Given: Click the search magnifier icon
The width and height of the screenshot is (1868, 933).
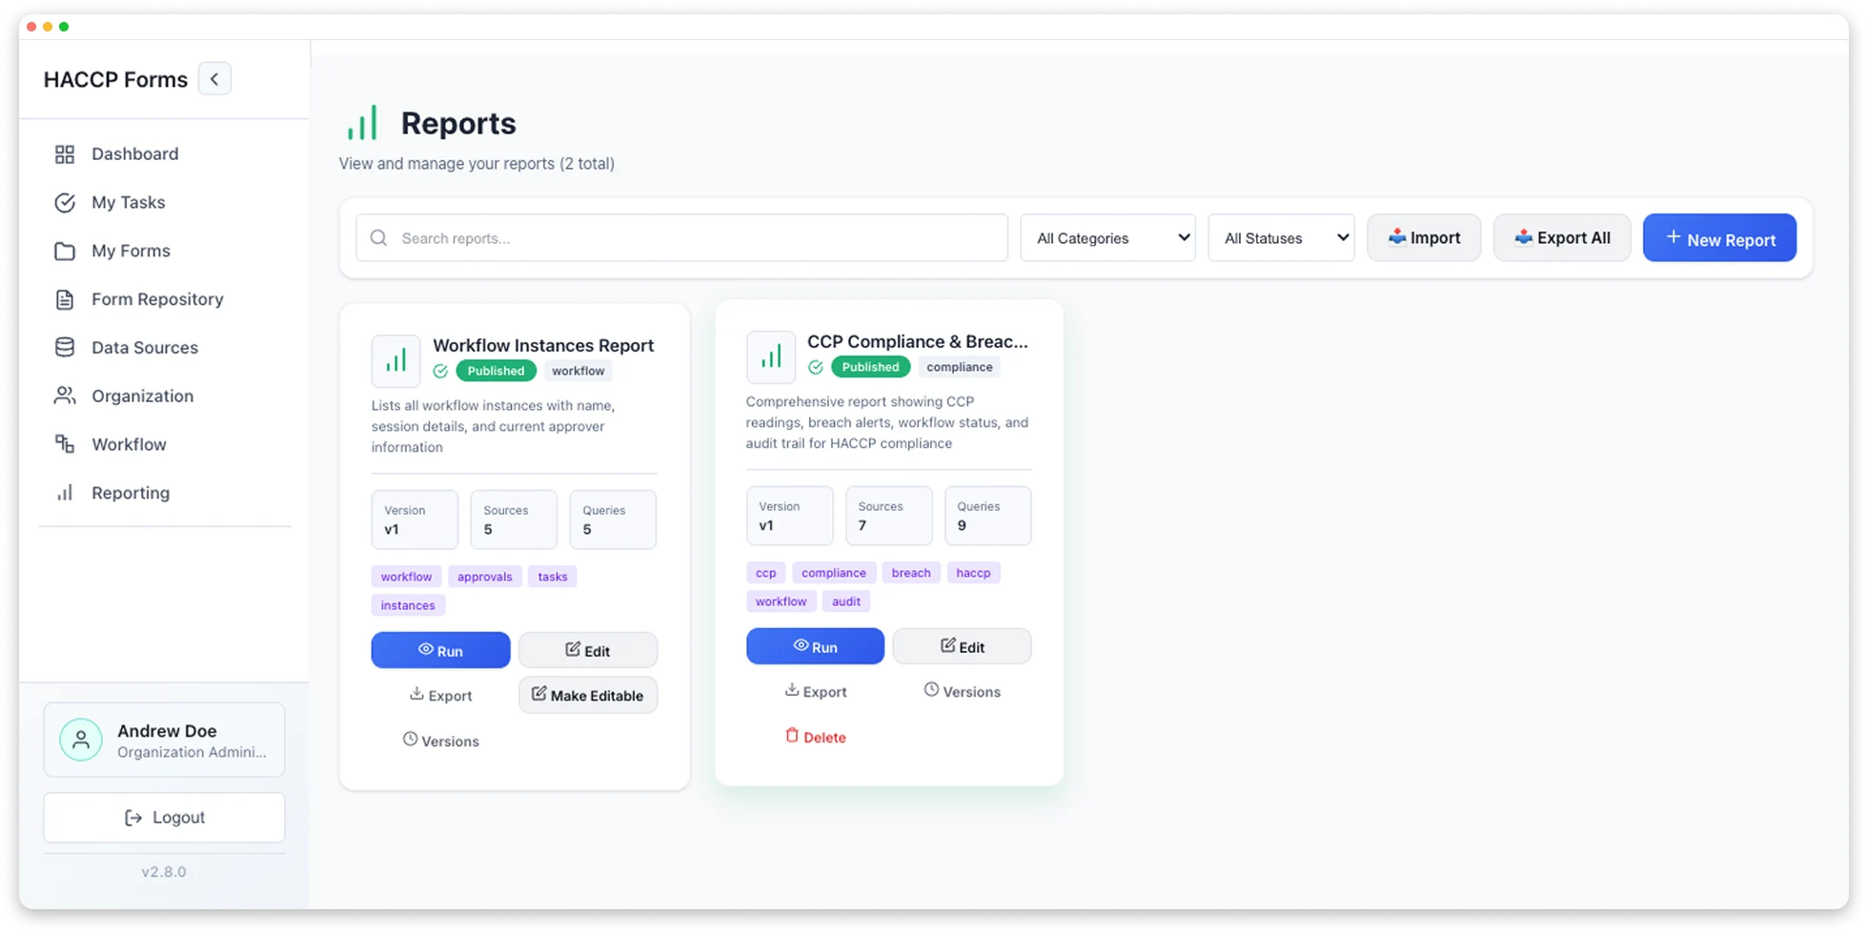Looking at the screenshot, I should 377,237.
